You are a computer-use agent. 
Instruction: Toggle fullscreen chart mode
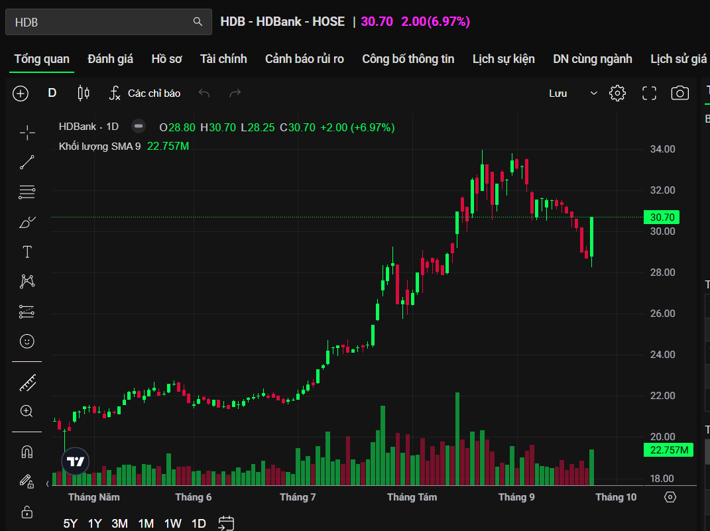click(649, 93)
